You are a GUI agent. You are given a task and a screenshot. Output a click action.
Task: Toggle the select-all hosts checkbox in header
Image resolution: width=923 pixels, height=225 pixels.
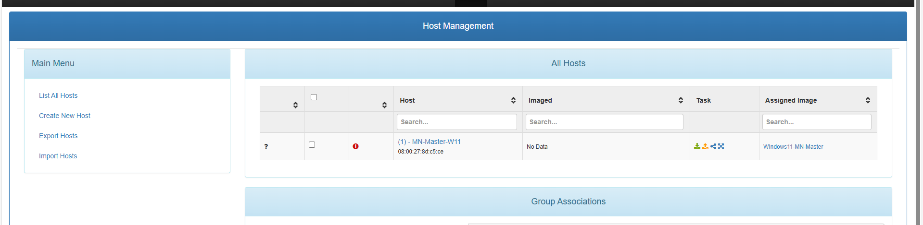pyautogui.click(x=314, y=97)
